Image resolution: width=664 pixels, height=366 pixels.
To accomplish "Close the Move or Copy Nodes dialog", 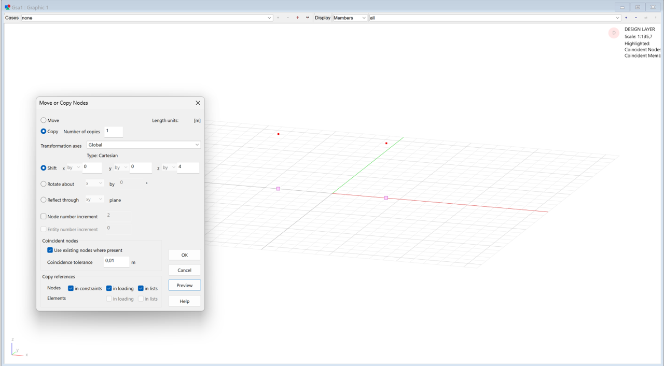I will [198, 103].
